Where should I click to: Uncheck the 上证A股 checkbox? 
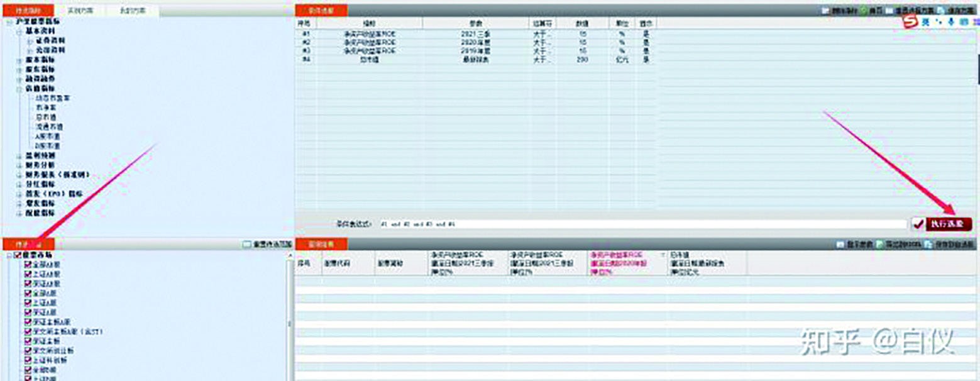27,275
